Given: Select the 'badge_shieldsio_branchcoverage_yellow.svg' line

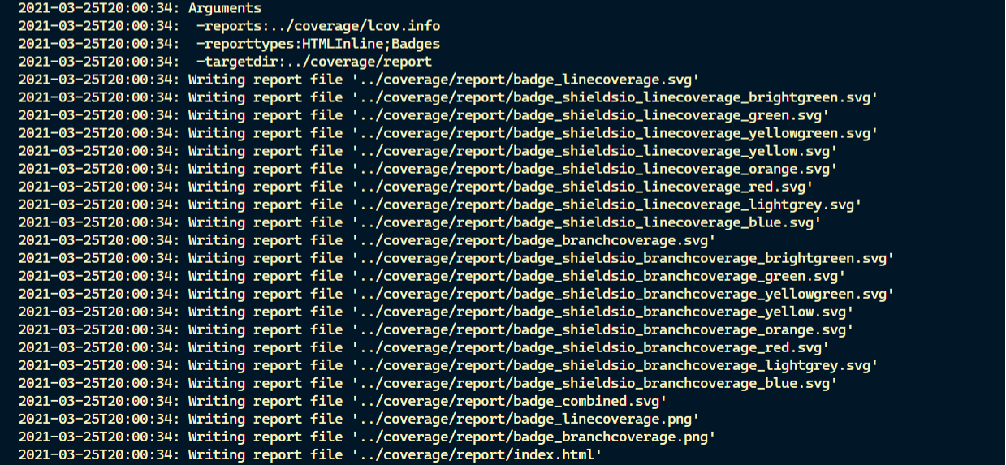Looking at the screenshot, I should click(436, 312).
